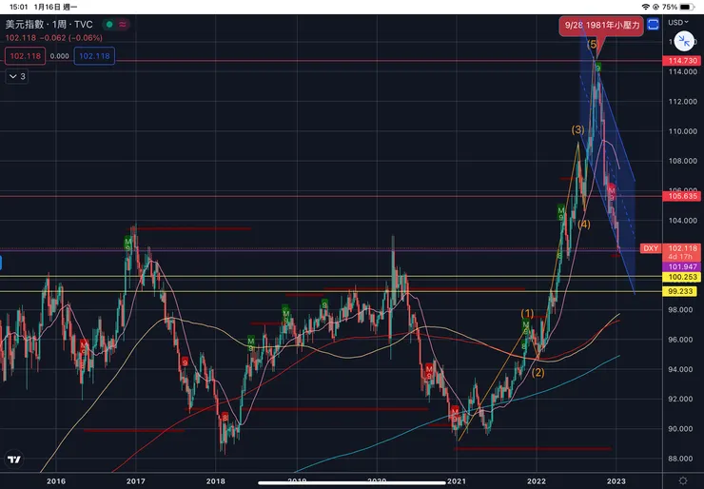This screenshot has height=489, width=704.
Task: Click the TradingView logo at bottom left
Action: click(14, 460)
